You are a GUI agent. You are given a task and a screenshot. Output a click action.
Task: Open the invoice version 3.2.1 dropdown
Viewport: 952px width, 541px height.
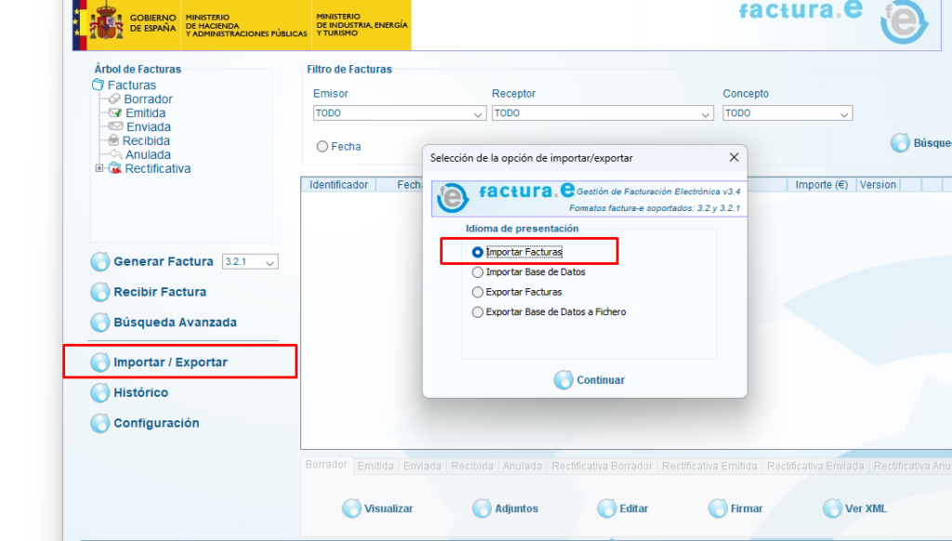(x=250, y=263)
